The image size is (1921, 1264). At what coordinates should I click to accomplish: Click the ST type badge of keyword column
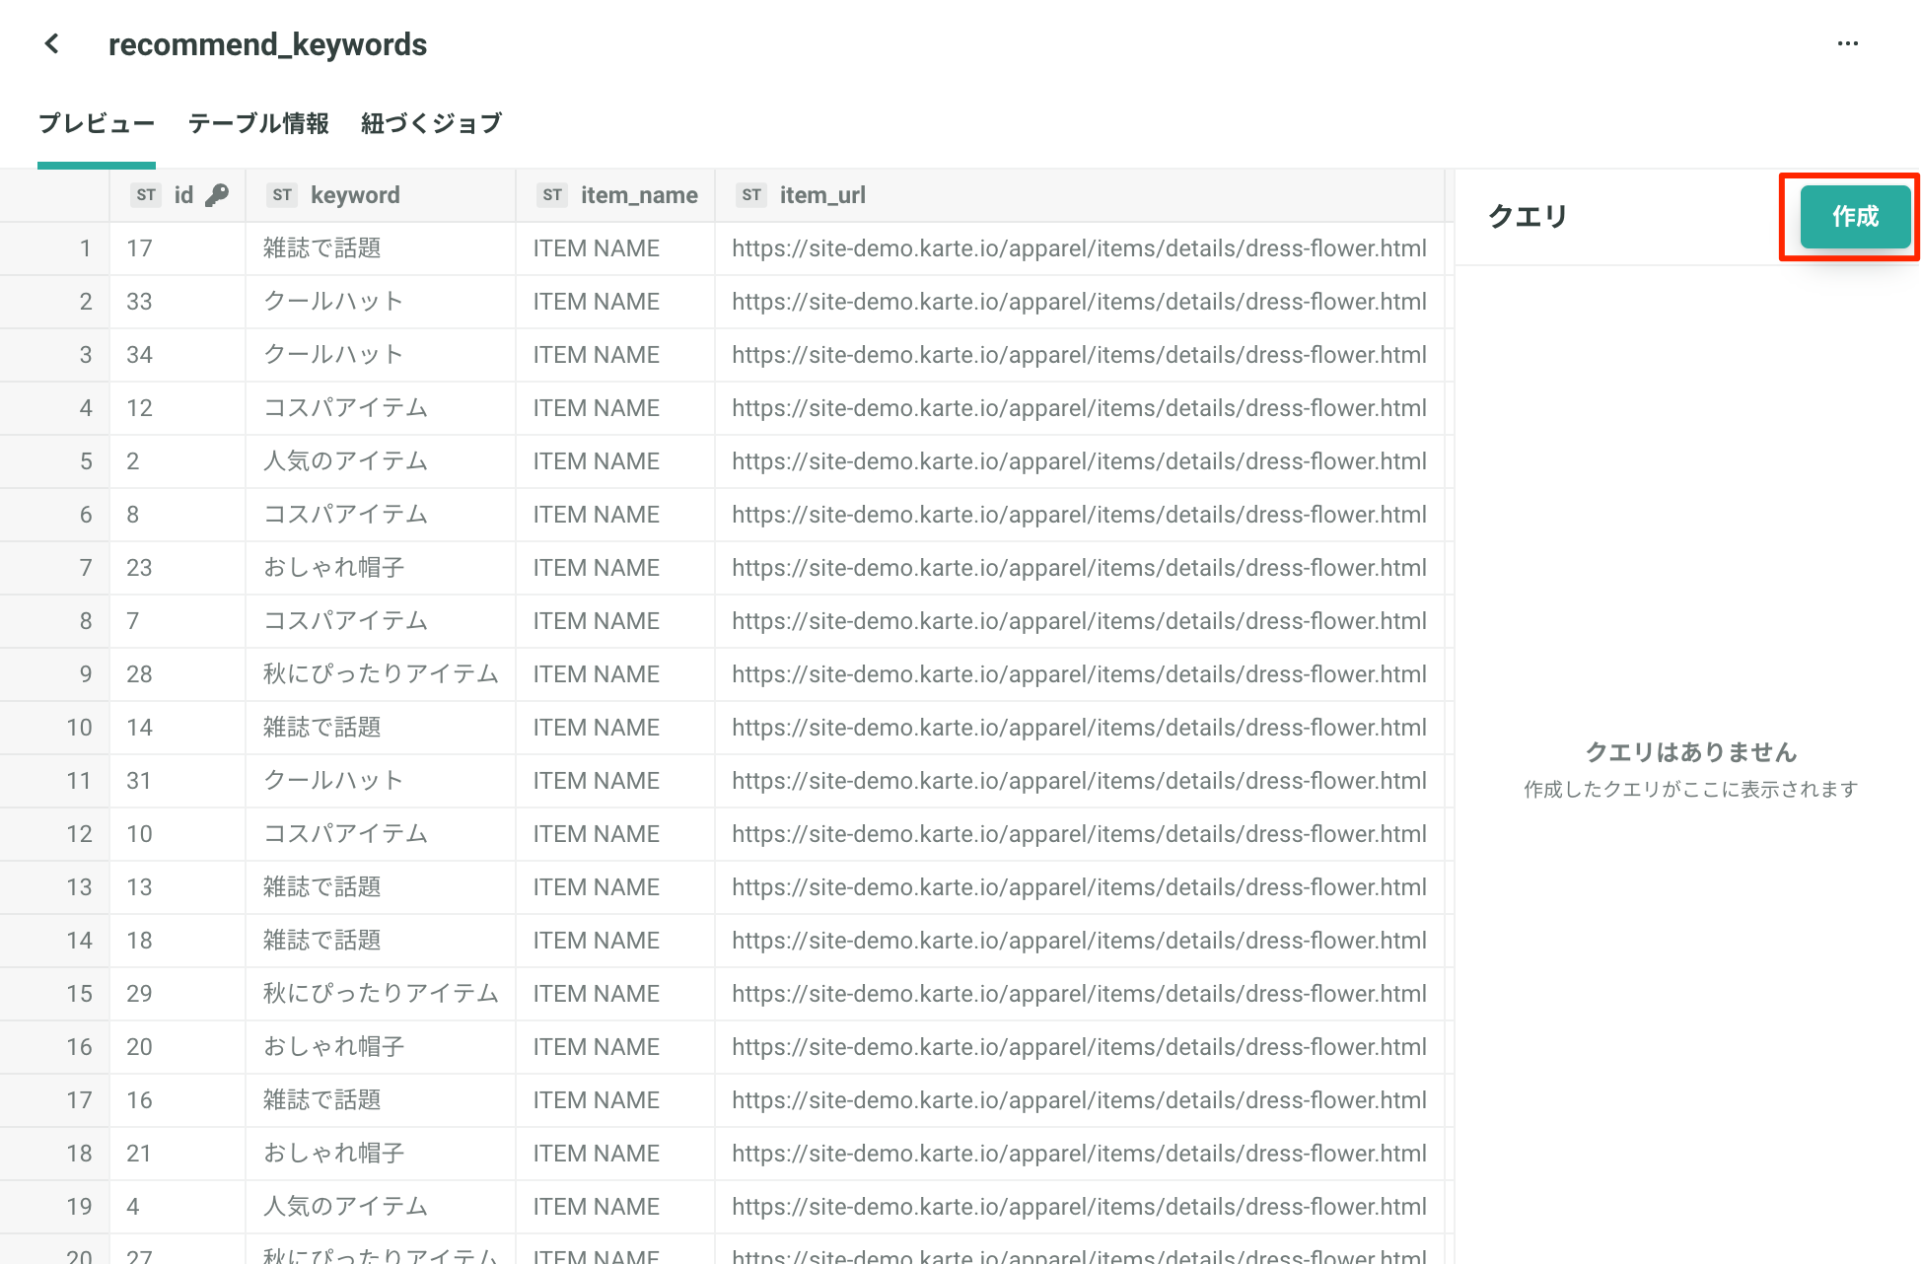[x=282, y=195]
